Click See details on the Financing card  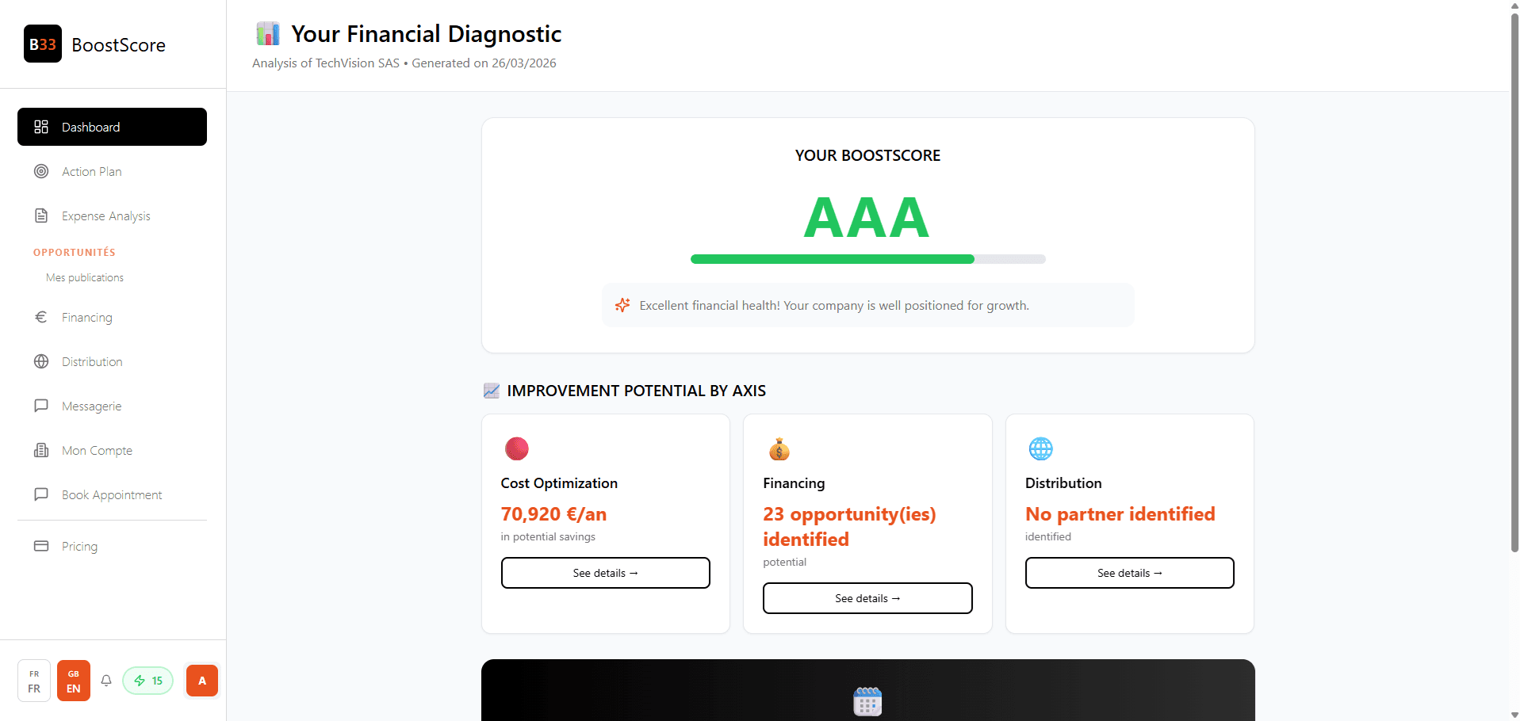coord(867,598)
